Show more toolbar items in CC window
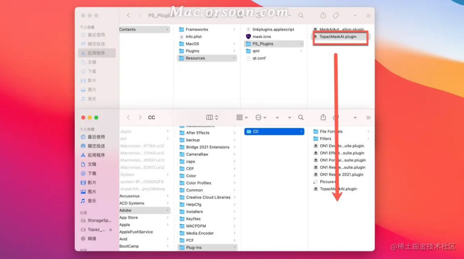Viewport: 464px width, 259px height. [368, 118]
